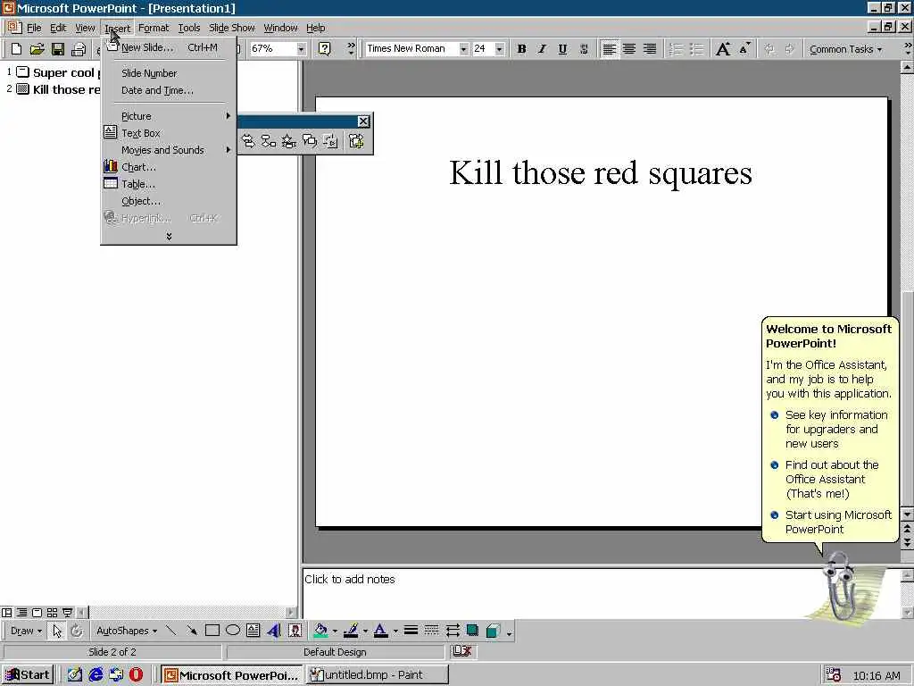The image size is (914, 686).
Task: Choose Chart from the Insert menu
Action: tap(169, 167)
